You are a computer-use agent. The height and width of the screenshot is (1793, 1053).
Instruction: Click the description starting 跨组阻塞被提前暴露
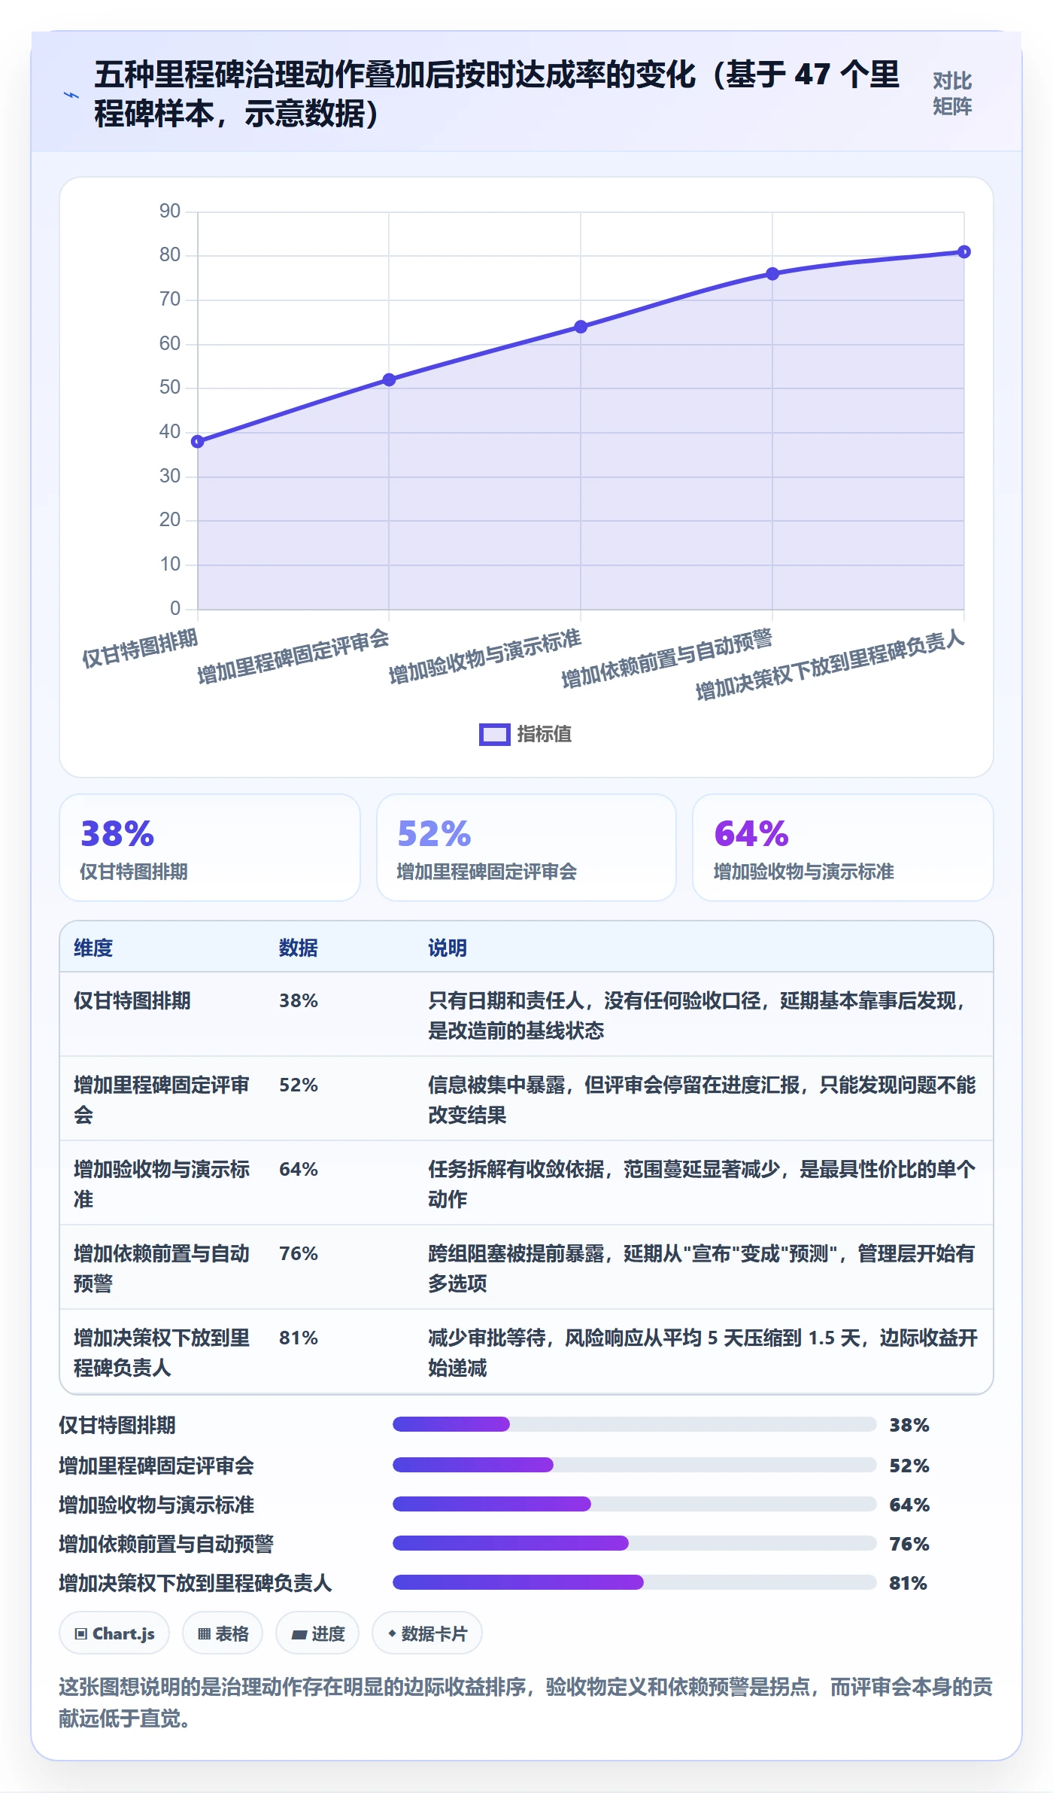pyautogui.click(x=702, y=1268)
